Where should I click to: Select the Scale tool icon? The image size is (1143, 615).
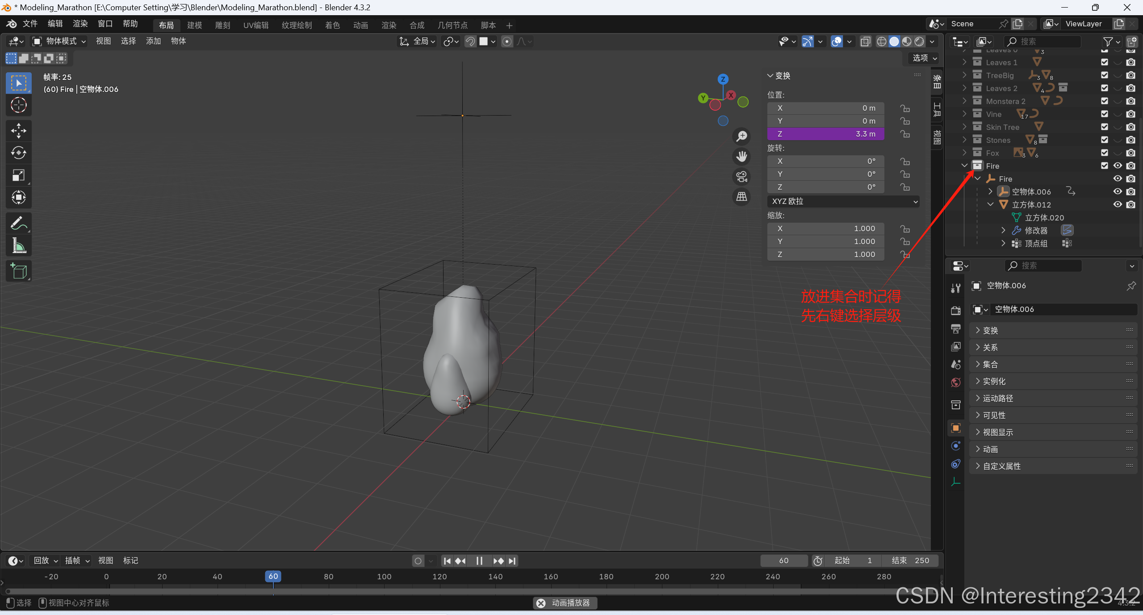pos(18,175)
